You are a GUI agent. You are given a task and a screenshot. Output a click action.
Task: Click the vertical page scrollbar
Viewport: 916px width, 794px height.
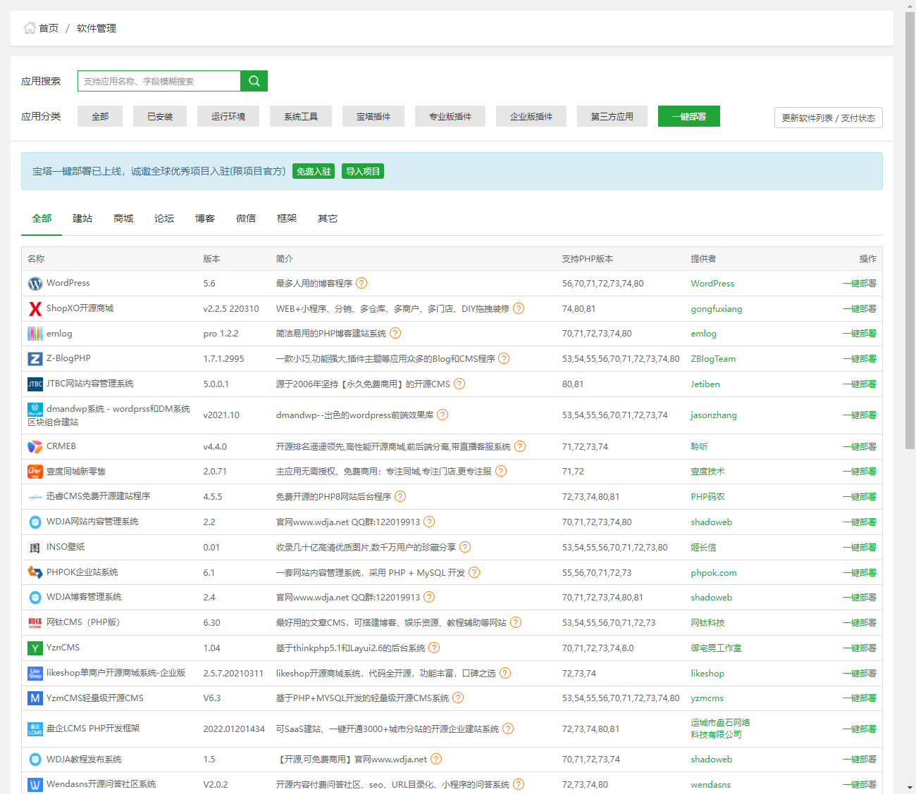pyautogui.click(x=910, y=232)
